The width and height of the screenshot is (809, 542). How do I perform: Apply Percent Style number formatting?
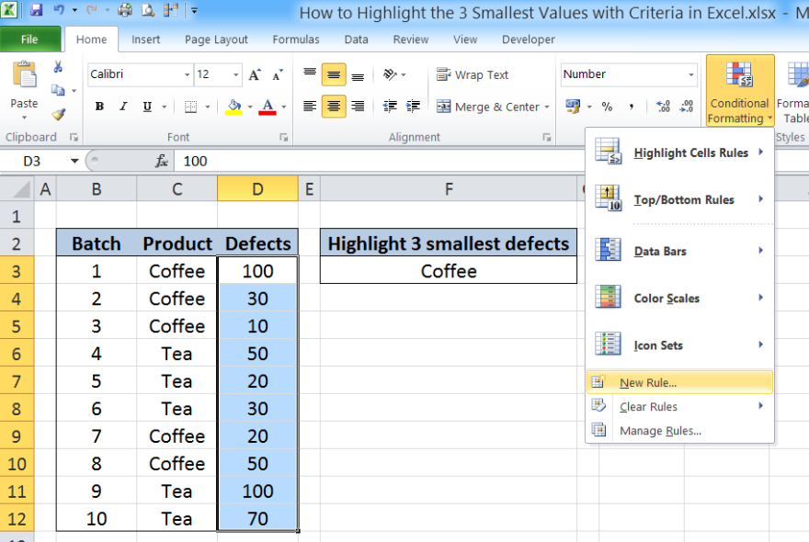pos(607,106)
